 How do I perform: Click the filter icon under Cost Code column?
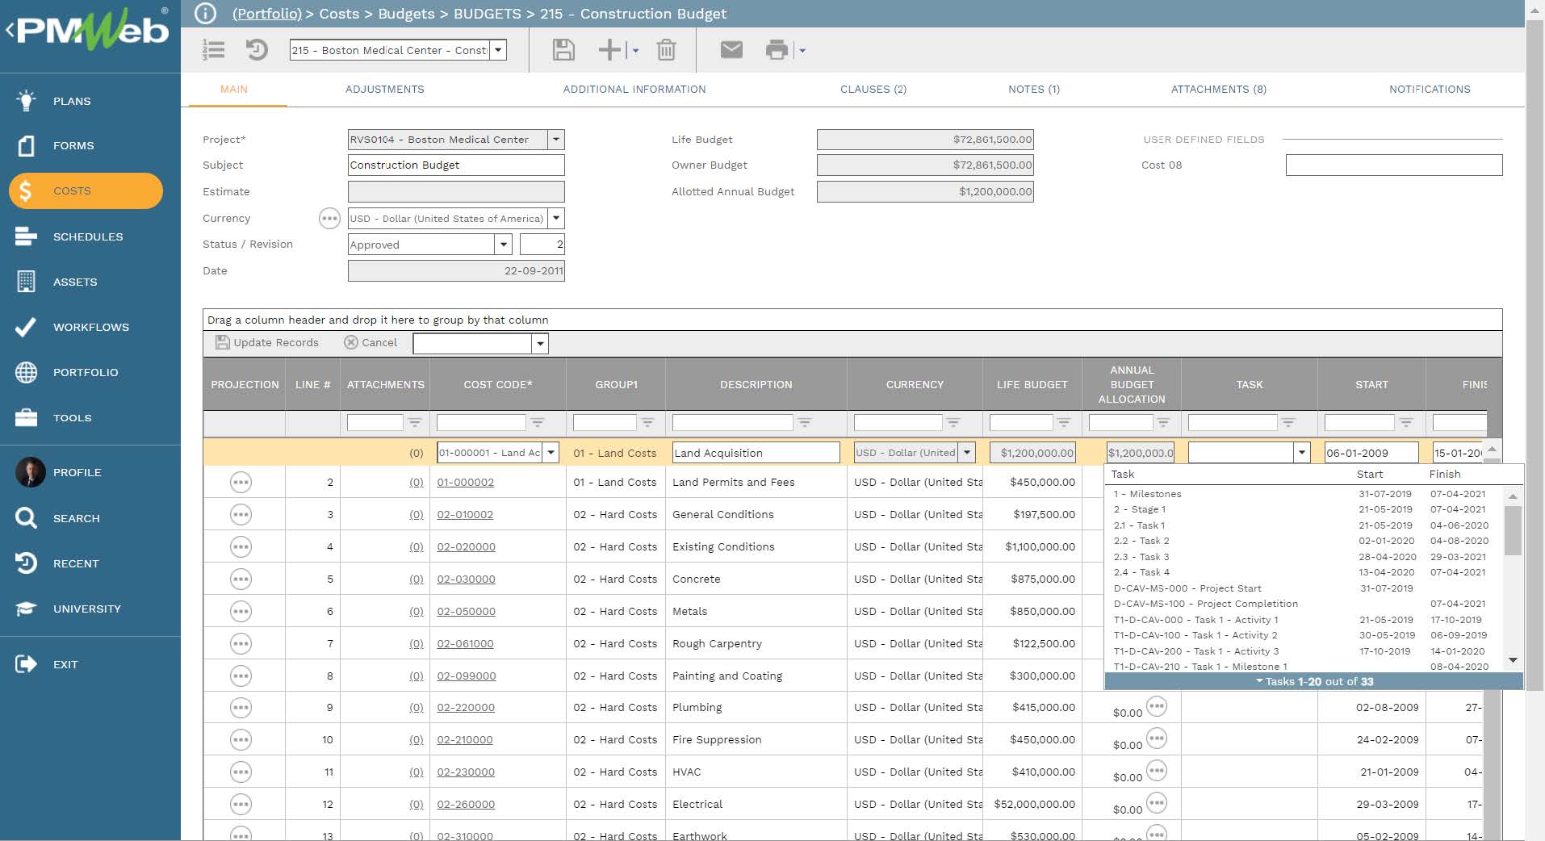coord(538,422)
